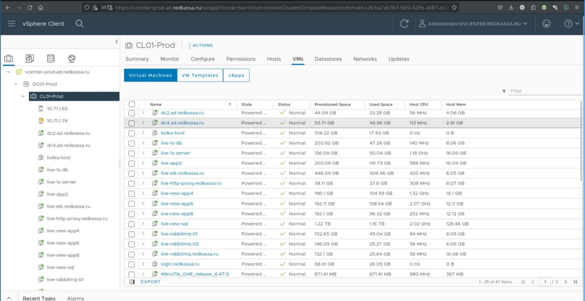Switch to VM Templates view

pos(200,75)
